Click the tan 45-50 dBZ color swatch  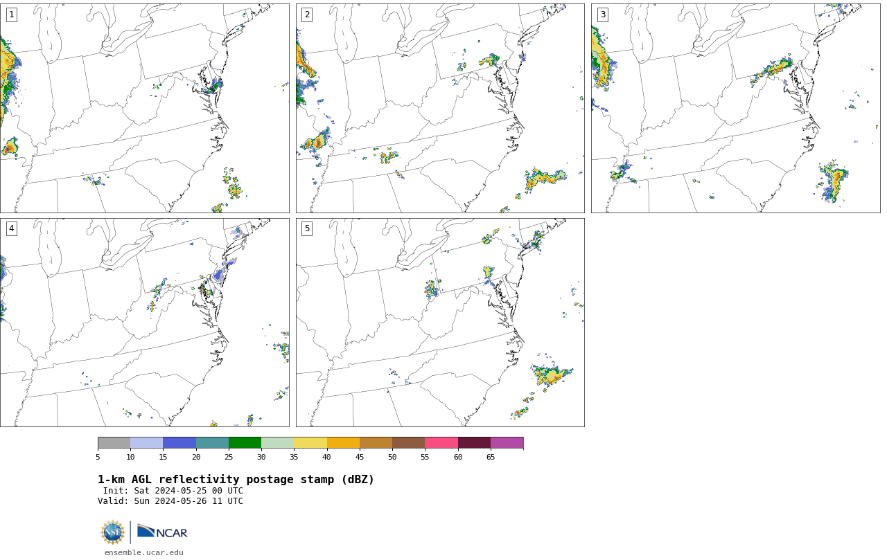click(x=376, y=443)
